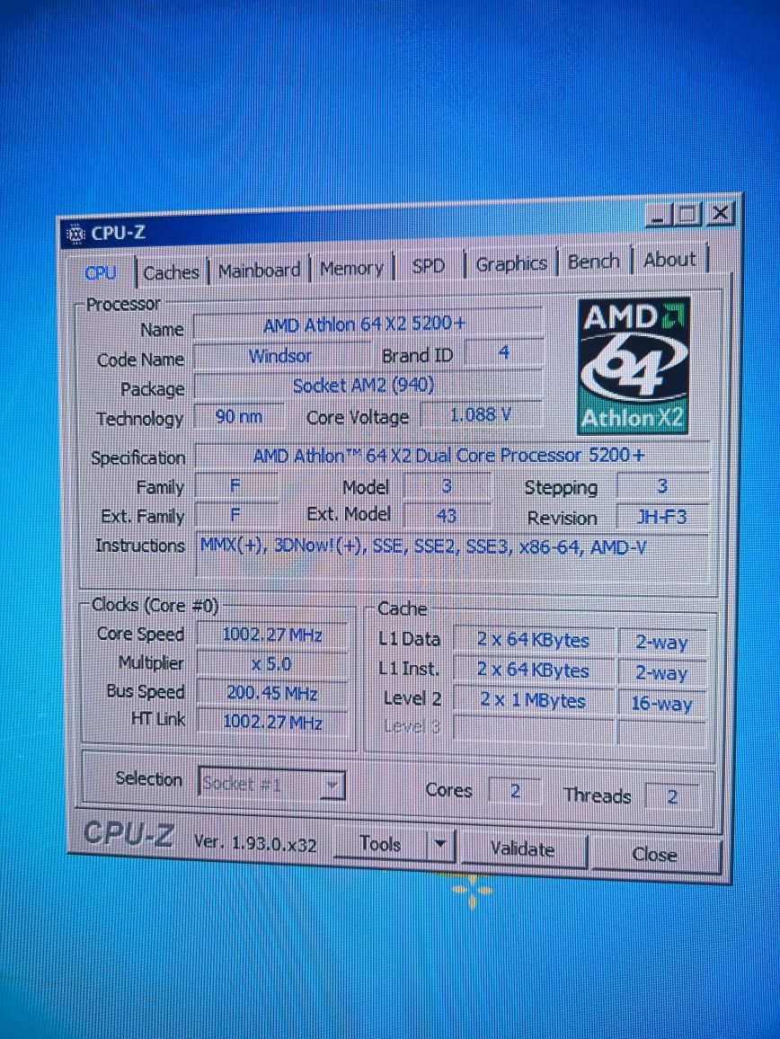
Task: Click the Cores count value
Action: (515, 791)
